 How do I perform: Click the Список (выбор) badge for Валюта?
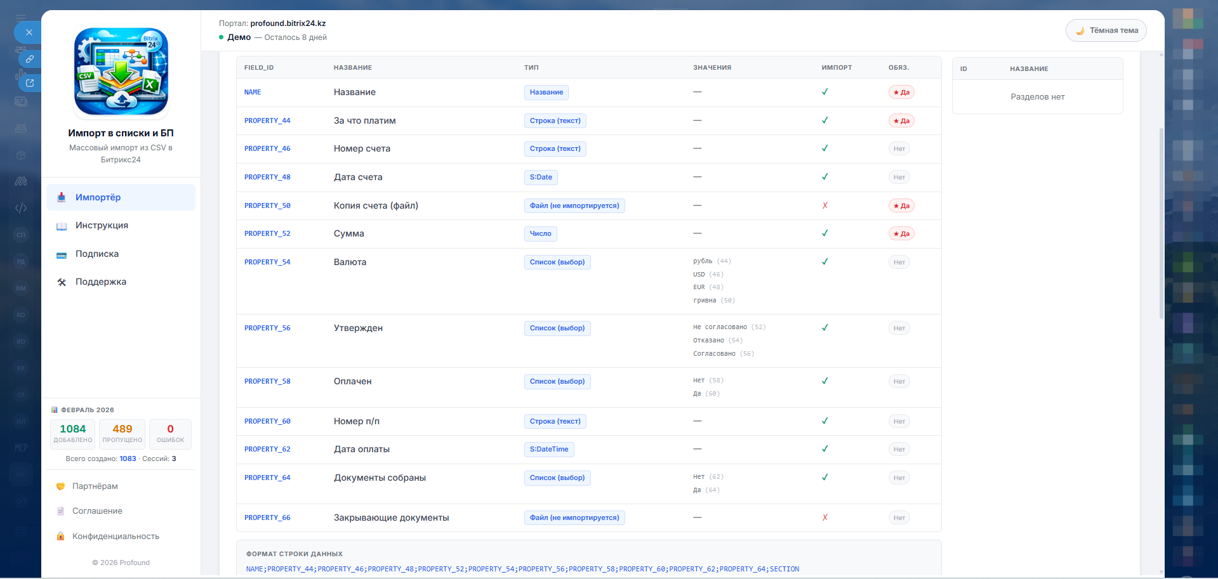tap(557, 262)
